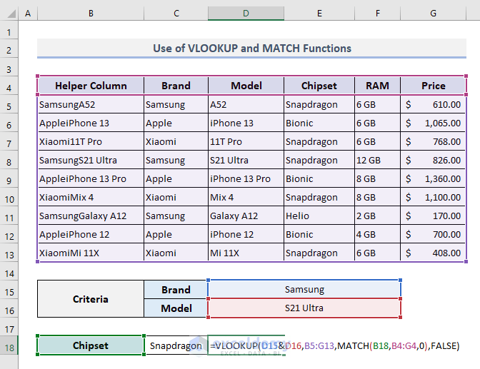Select column C header
480x369 pixels.
point(176,14)
